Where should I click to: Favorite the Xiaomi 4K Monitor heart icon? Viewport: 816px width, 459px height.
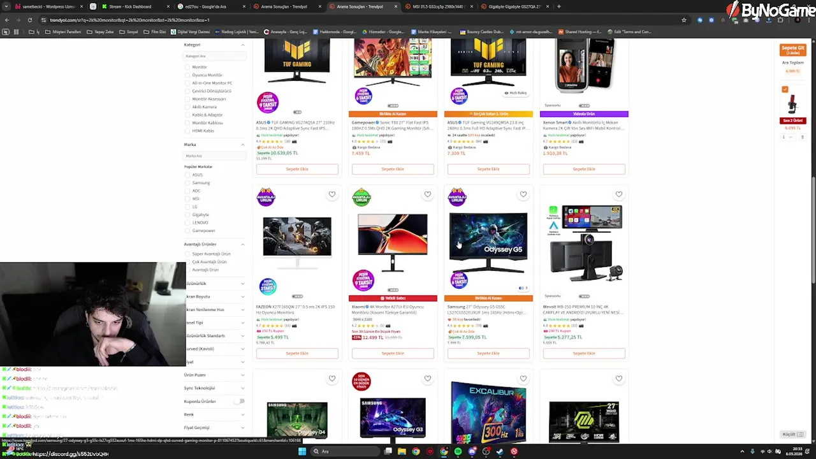(x=427, y=194)
